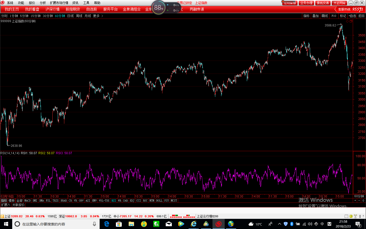366x229 pixels.
Task: Switch chart to 月线 monthly period
Action: [x=88, y=16]
